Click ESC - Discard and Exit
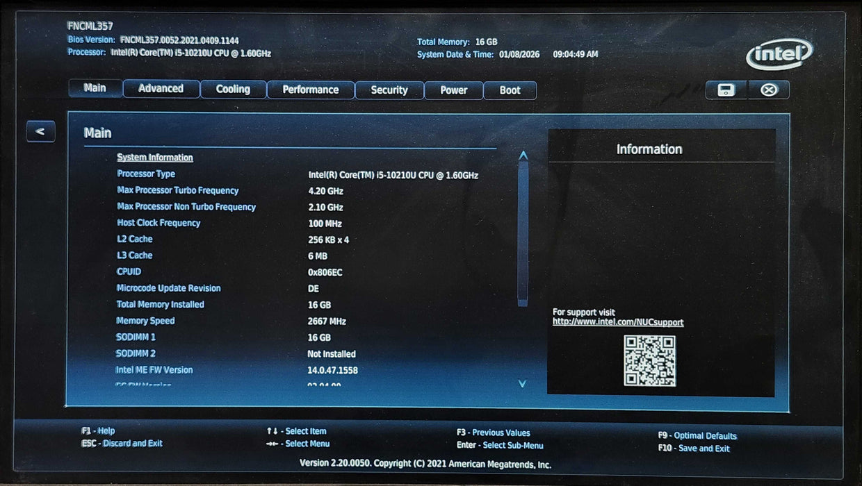Viewport: 862px width, 486px height. pos(122,443)
